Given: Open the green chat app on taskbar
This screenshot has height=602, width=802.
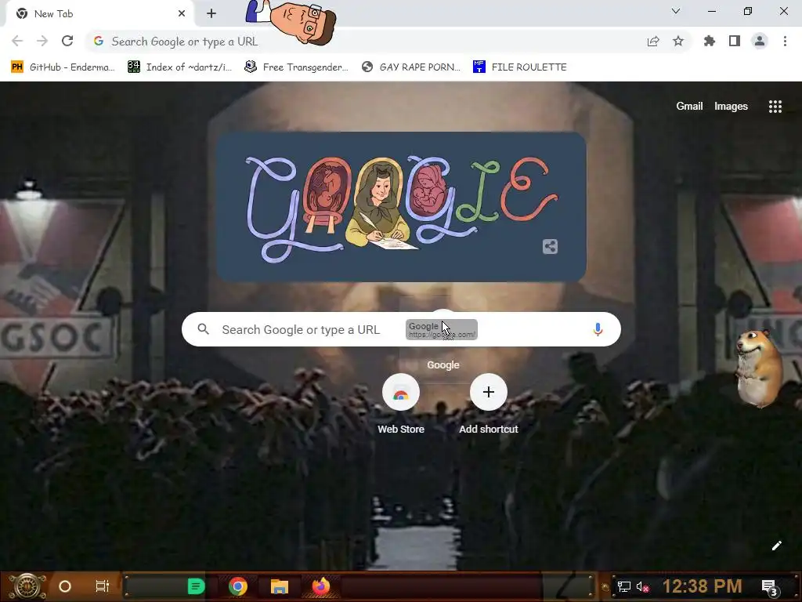Looking at the screenshot, I should coord(196,586).
